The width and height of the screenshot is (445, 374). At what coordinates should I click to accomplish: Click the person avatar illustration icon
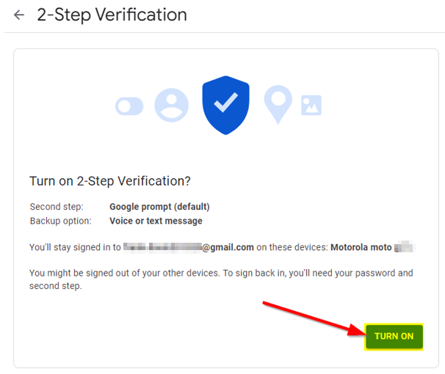171,105
